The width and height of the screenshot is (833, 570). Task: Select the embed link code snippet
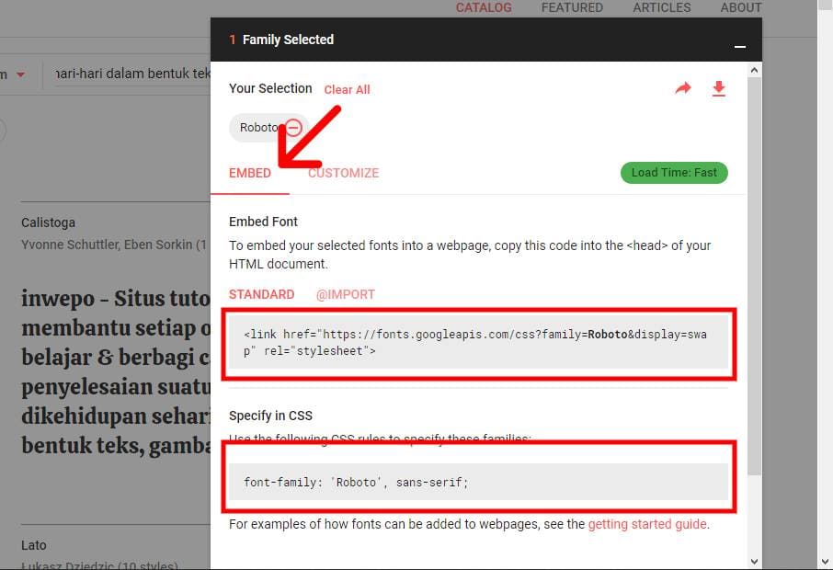tap(478, 342)
